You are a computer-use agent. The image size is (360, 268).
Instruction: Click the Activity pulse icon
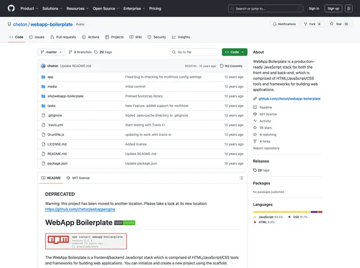click(x=255, y=121)
